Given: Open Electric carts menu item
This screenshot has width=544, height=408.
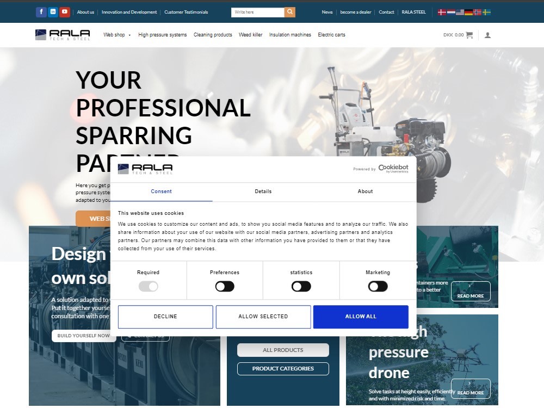Looking at the screenshot, I should coord(331,35).
